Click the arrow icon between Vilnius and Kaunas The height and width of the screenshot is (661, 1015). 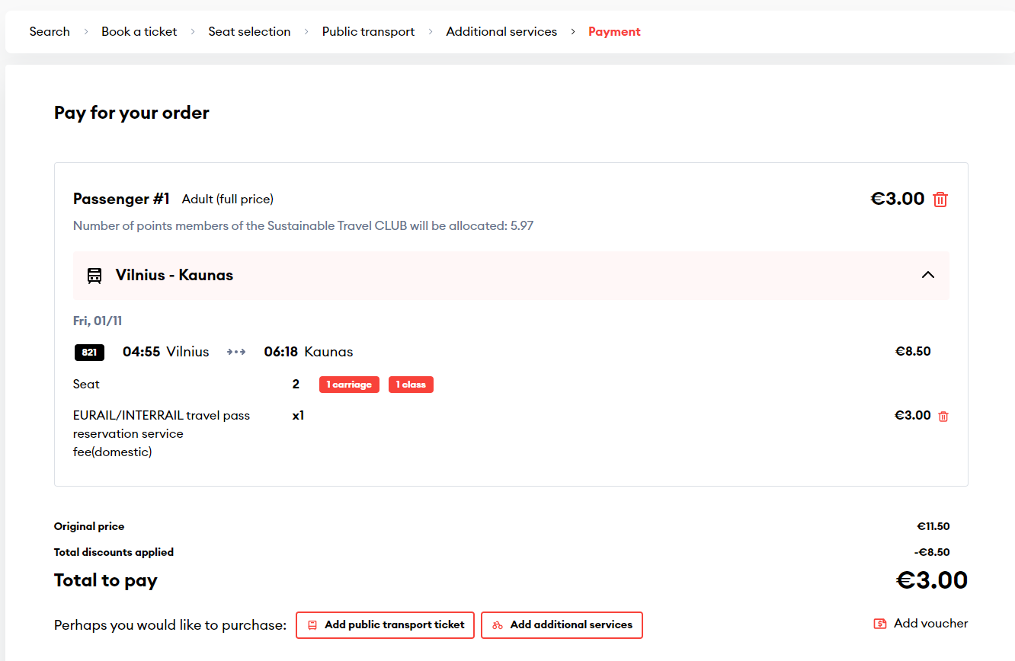(x=236, y=352)
